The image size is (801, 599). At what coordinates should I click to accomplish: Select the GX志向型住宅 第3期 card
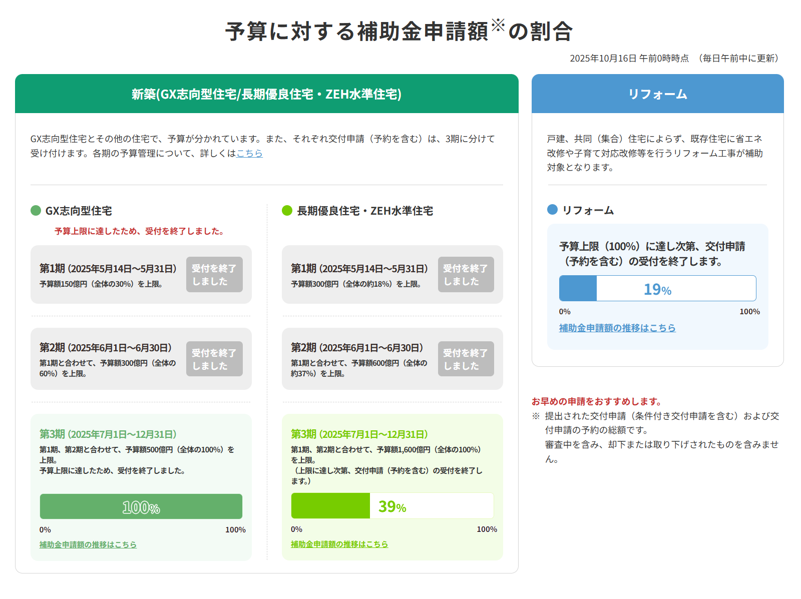pyautogui.click(x=141, y=485)
